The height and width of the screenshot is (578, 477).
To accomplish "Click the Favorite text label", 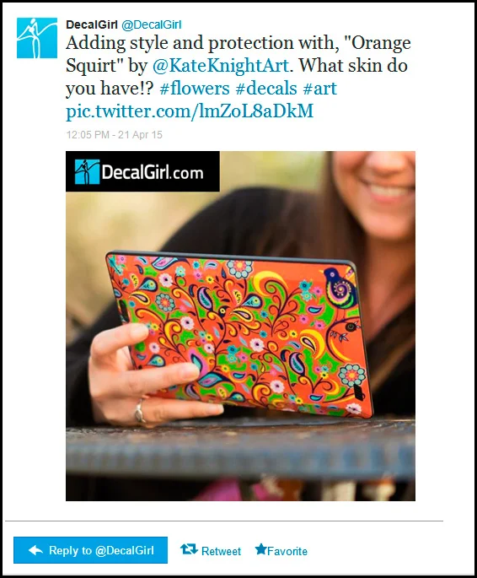I will coord(287,551).
